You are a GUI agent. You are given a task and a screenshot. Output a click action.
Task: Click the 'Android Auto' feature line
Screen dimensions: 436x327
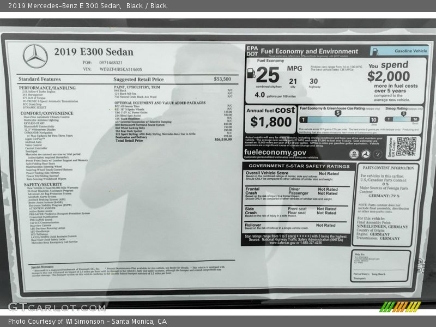point(33,142)
